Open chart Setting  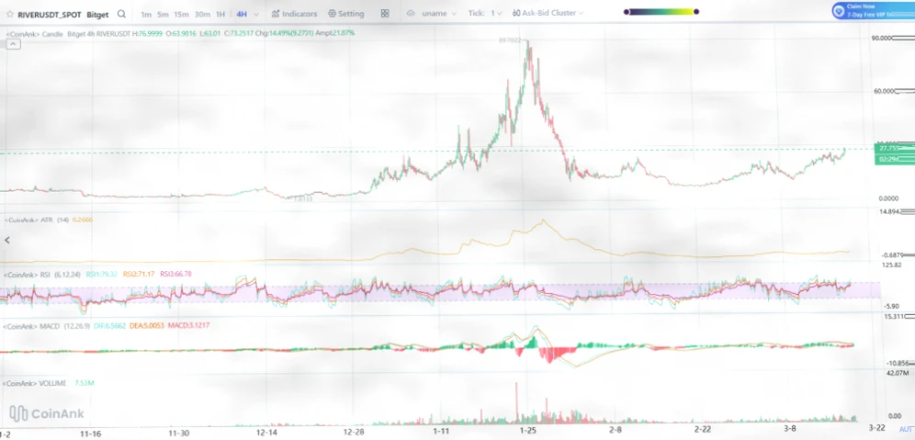click(346, 14)
